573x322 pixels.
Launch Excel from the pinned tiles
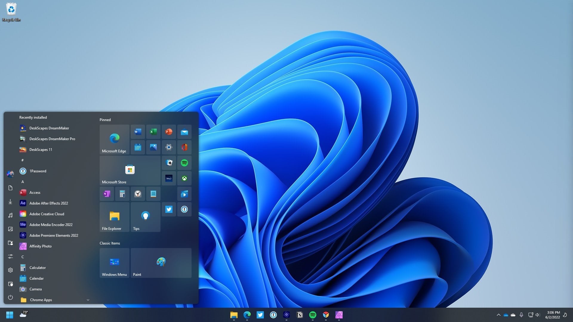point(153,131)
